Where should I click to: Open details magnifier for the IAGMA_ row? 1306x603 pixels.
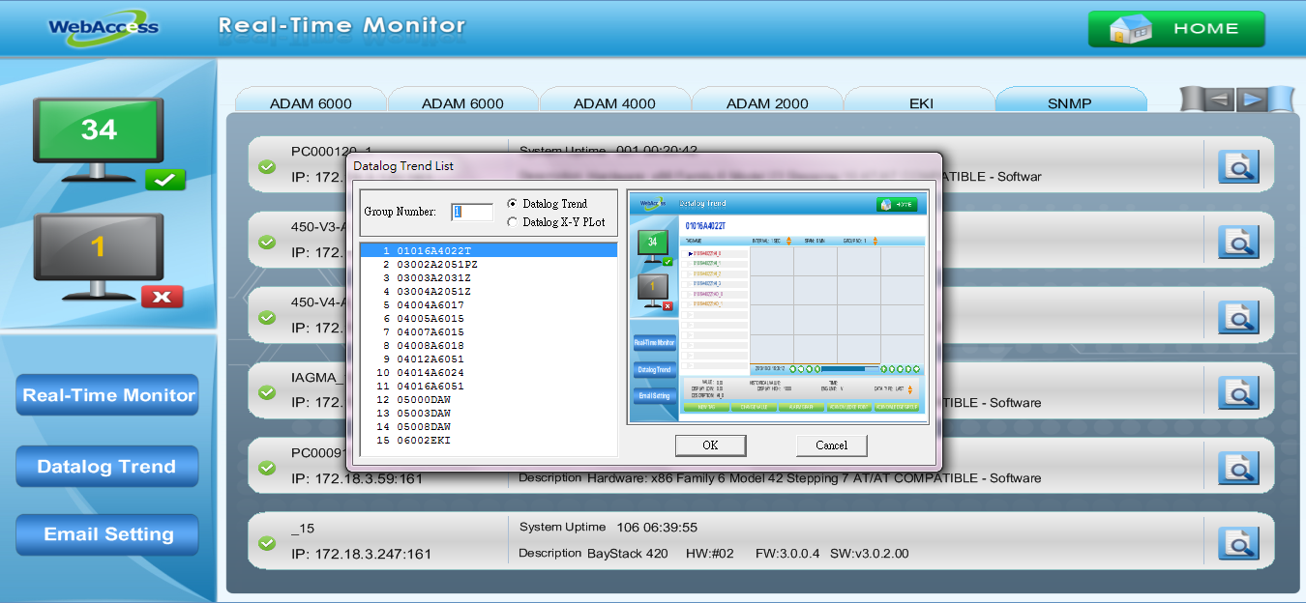[1237, 391]
